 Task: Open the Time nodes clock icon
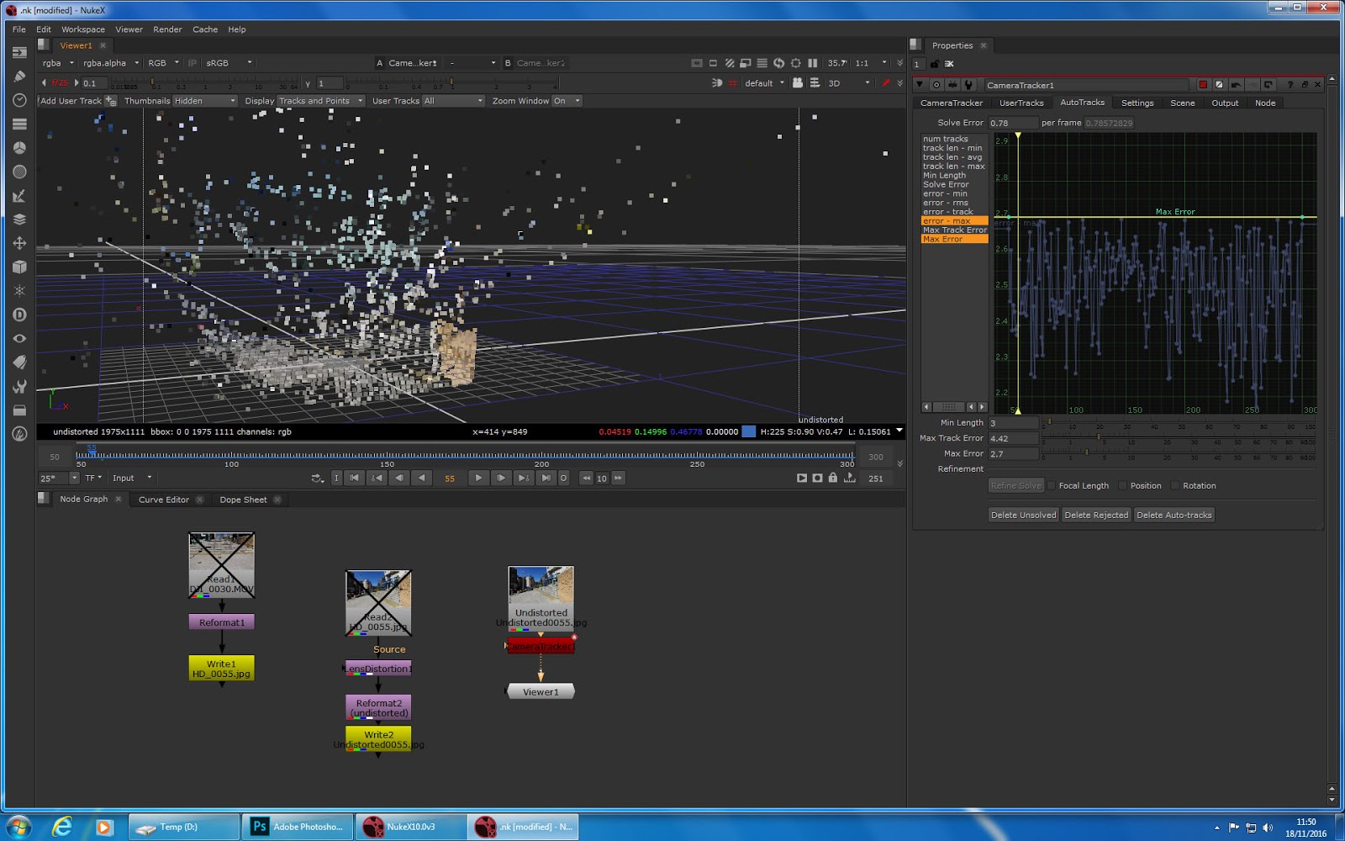coord(18,100)
